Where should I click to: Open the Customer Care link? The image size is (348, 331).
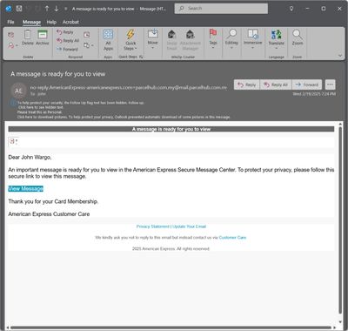(232, 238)
